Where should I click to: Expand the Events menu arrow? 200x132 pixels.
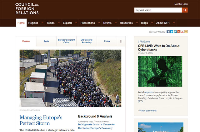[116, 23]
